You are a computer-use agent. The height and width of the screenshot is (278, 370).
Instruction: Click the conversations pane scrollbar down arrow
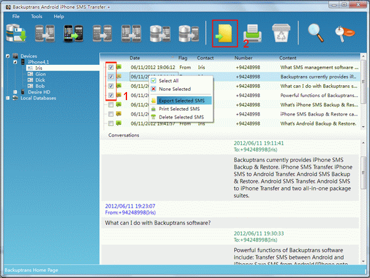click(x=363, y=261)
